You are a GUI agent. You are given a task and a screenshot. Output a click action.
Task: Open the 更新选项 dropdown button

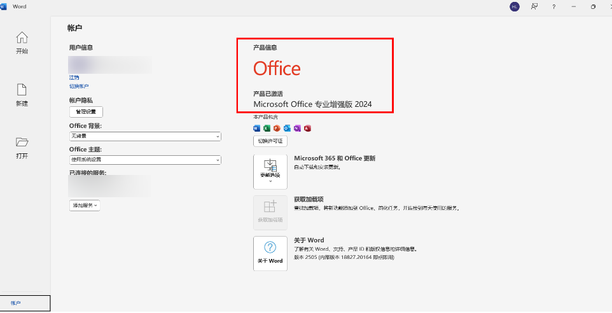(270, 172)
